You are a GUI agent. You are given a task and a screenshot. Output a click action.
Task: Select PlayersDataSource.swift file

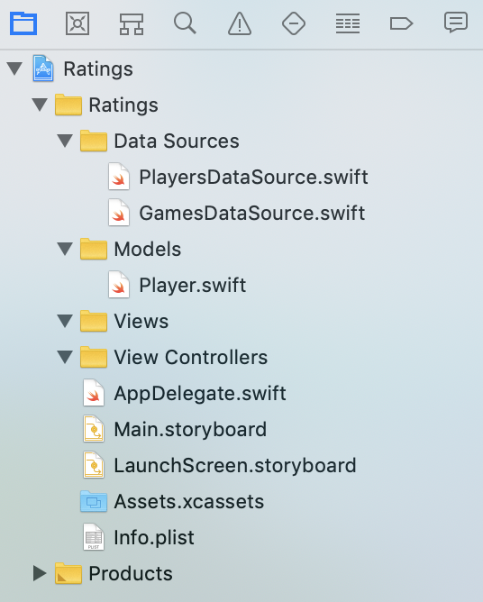tap(238, 177)
